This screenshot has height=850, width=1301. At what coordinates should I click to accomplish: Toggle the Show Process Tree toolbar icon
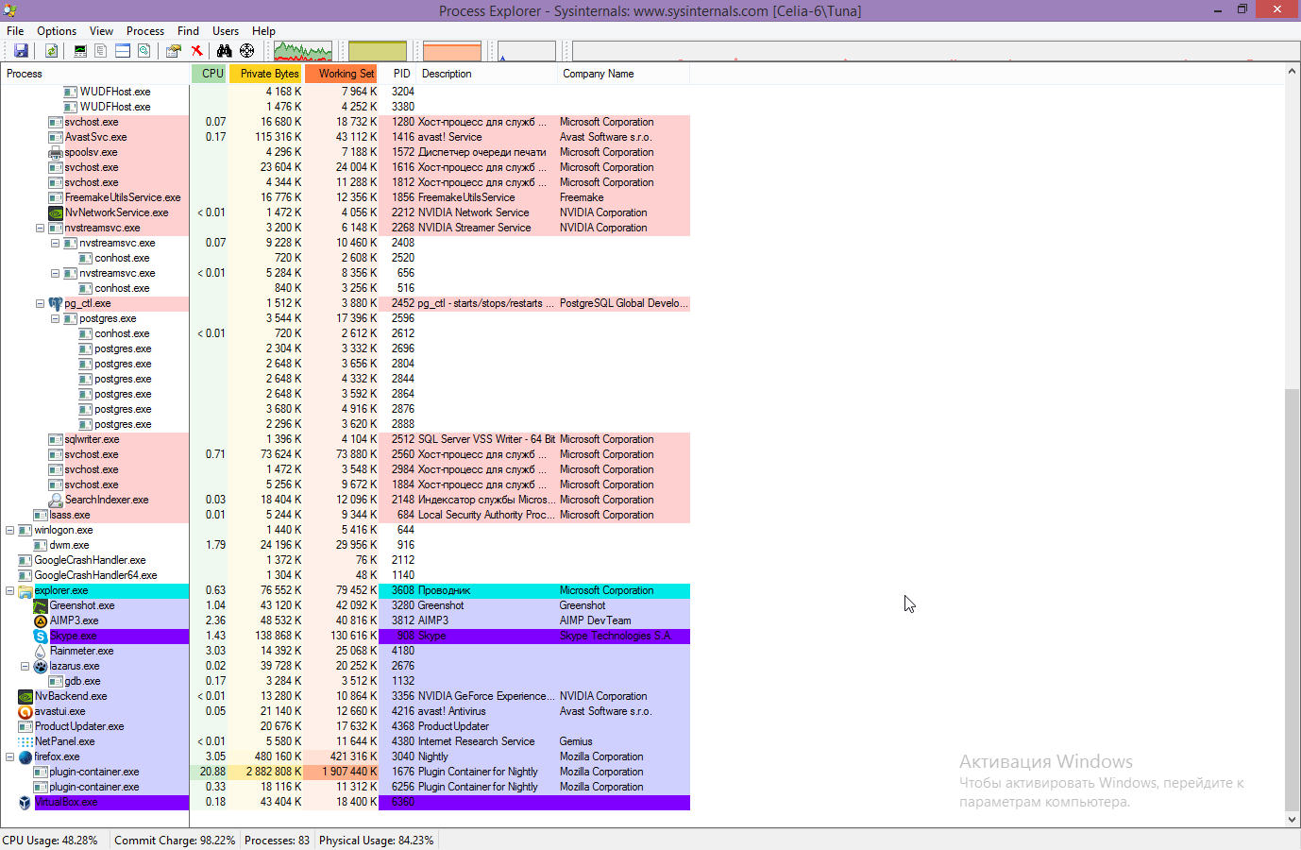tap(101, 51)
